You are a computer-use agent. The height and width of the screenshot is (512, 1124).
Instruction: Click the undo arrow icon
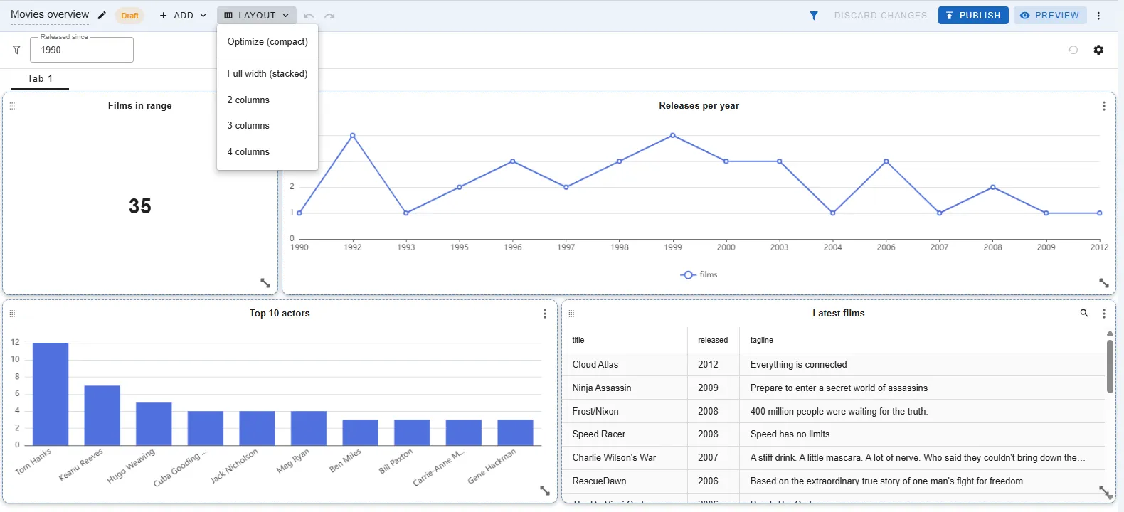click(x=309, y=16)
